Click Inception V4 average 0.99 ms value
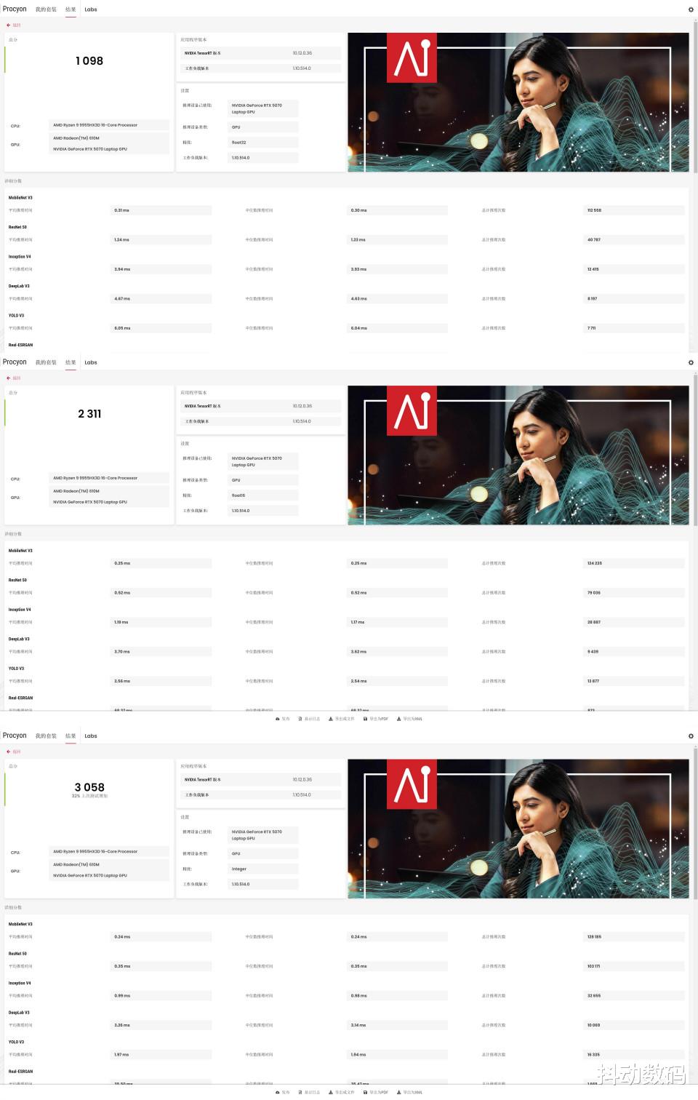Viewport: 698px width, 1100px height. (161, 995)
